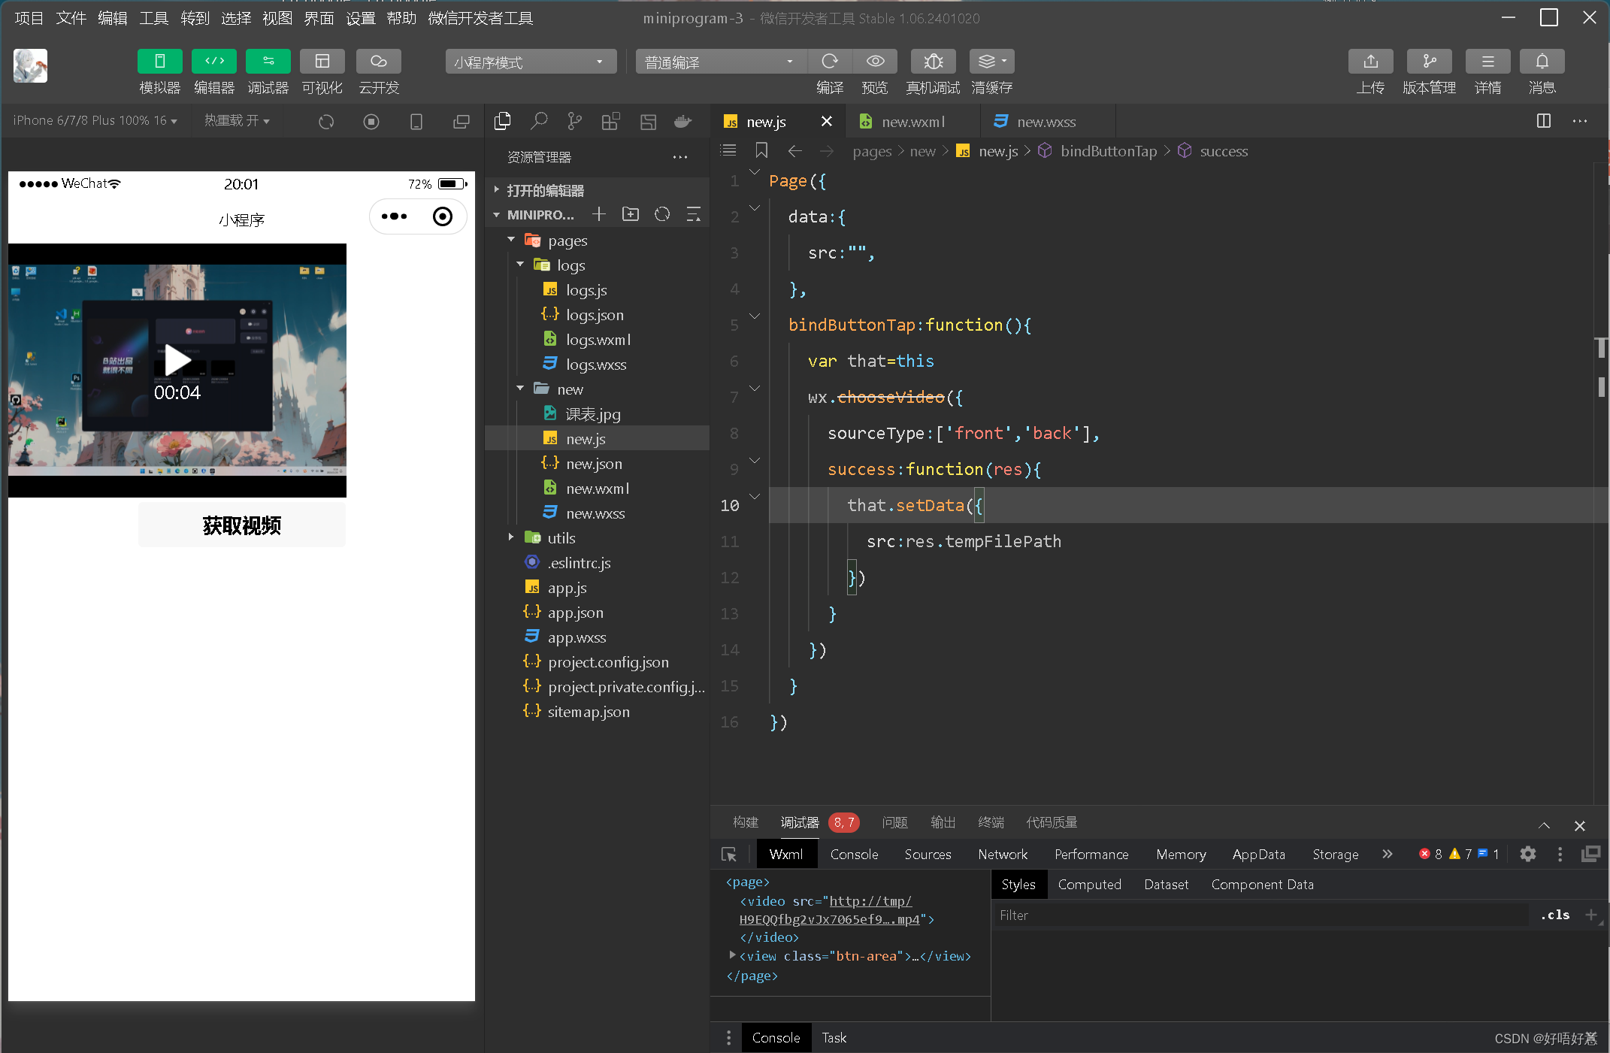Expand the utils folder in file tree

pyautogui.click(x=561, y=538)
